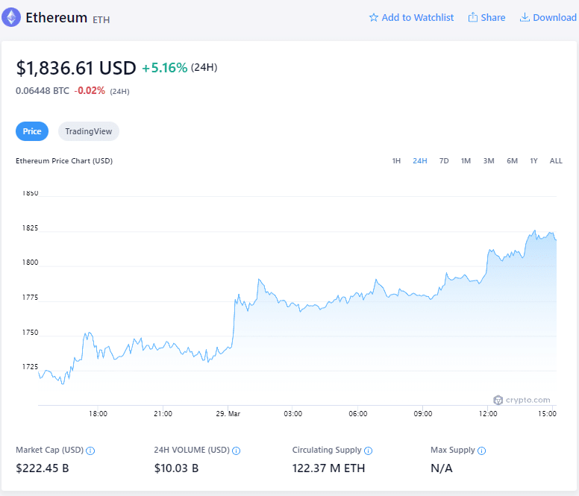
Task: Switch to TradingView chart
Action: (x=89, y=131)
